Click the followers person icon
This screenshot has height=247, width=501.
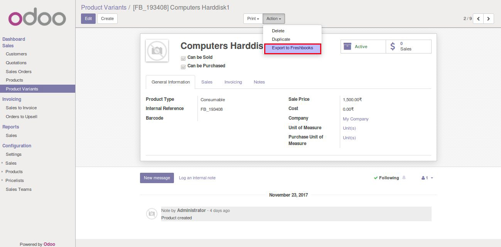click(x=423, y=178)
